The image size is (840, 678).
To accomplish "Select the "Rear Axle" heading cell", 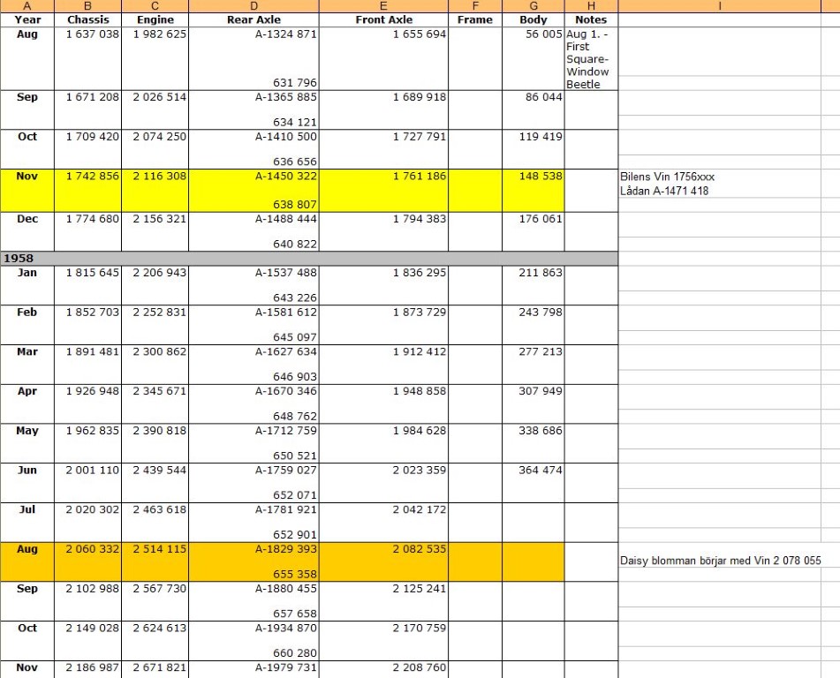I will click(254, 19).
